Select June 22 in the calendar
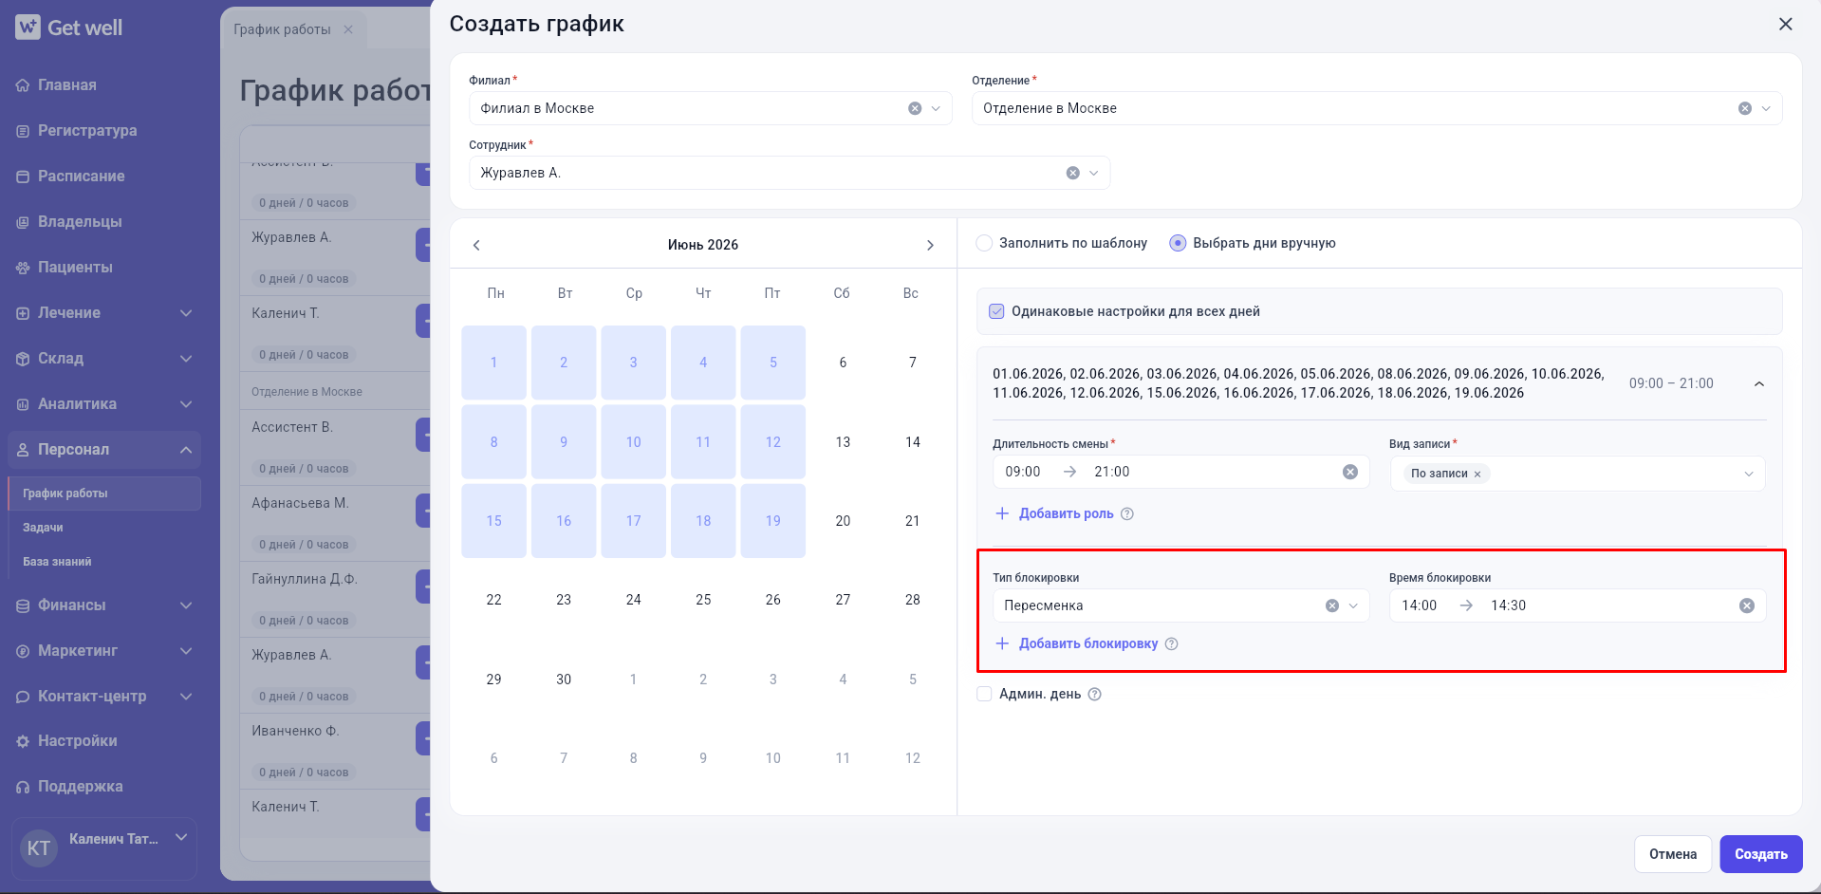 493,600
